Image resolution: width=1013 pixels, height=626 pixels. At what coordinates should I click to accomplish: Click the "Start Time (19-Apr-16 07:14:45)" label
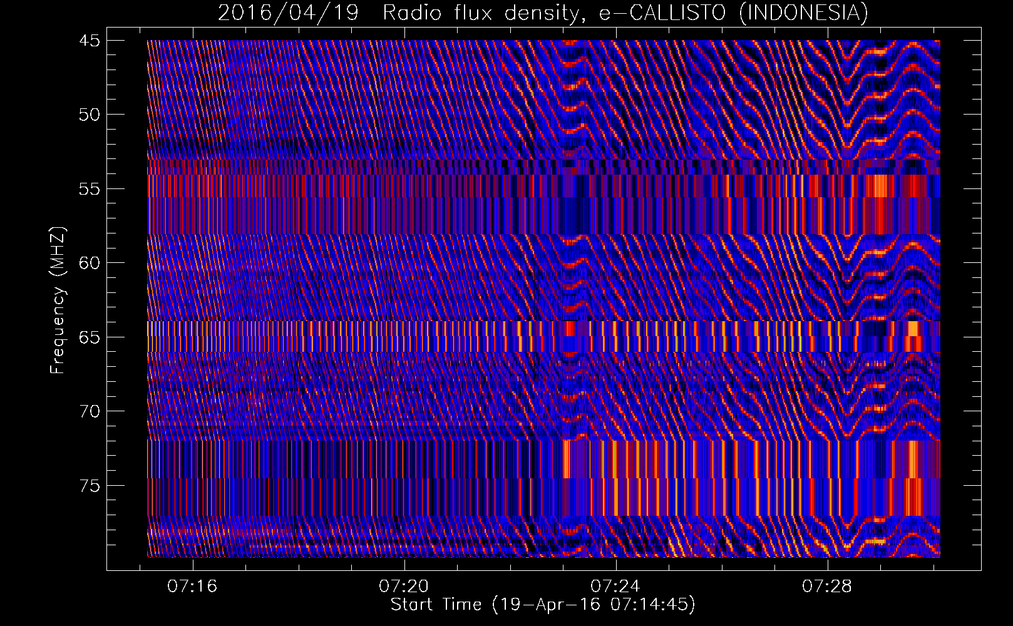coord(543,605)
